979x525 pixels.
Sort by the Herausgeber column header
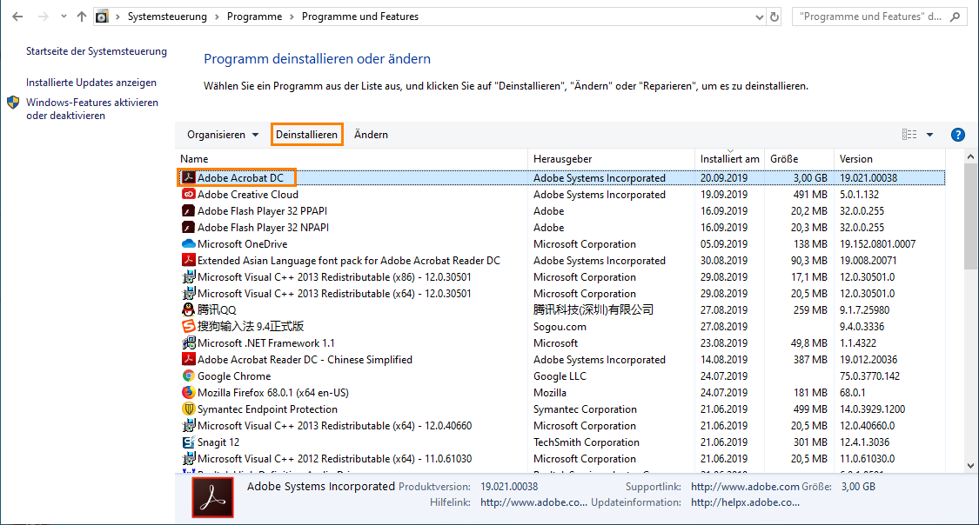(611, 159)
